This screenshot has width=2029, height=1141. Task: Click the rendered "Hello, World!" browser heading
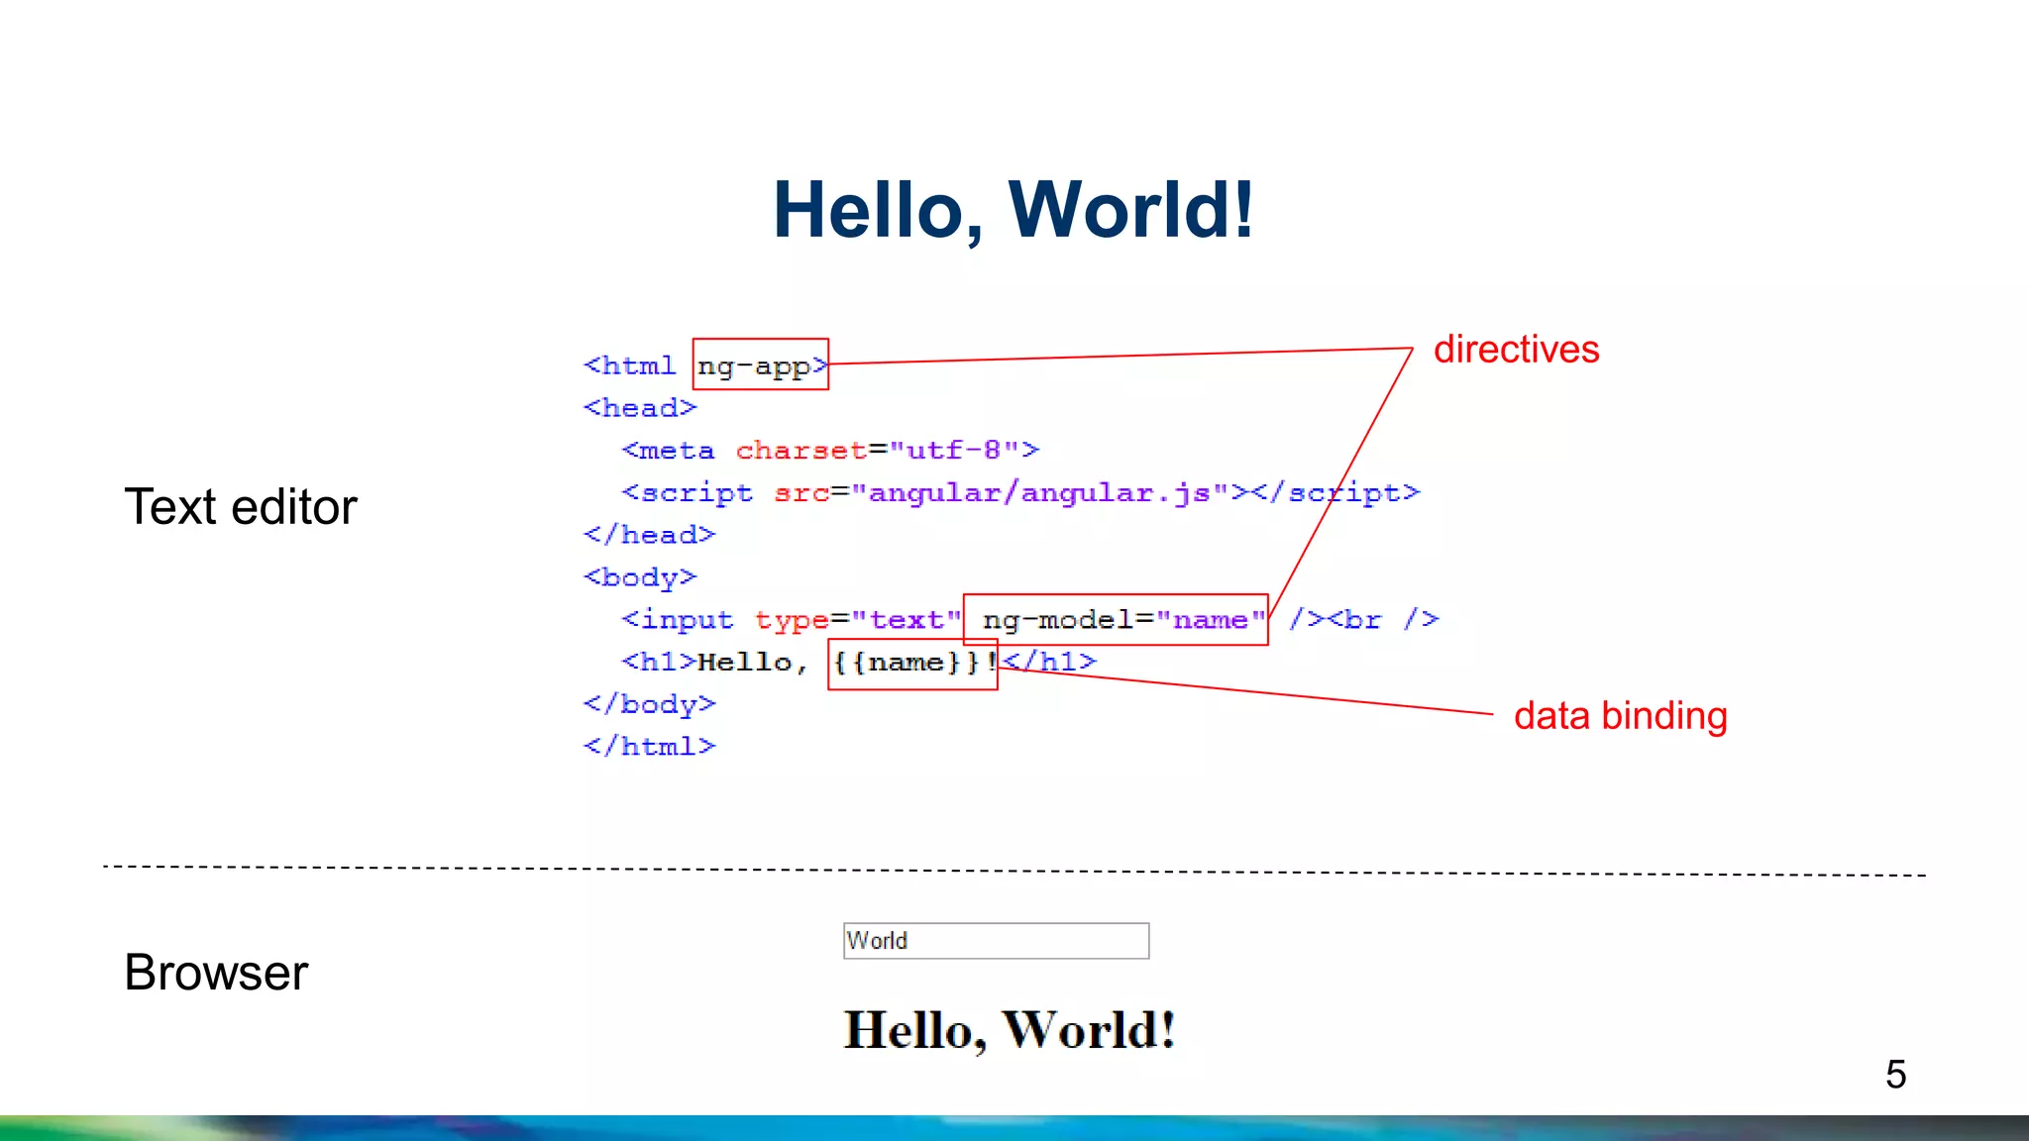pyautogui.click(x=1010, y=1030)
